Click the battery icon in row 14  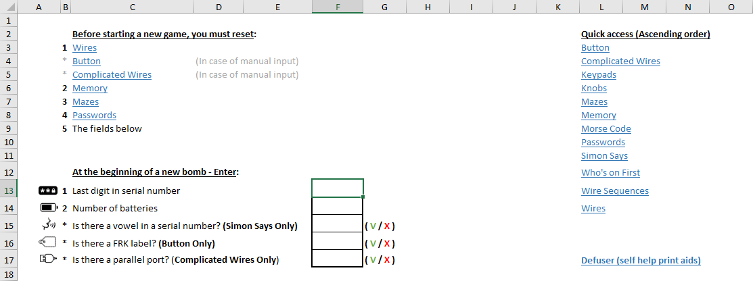click(x=48, y=208)
